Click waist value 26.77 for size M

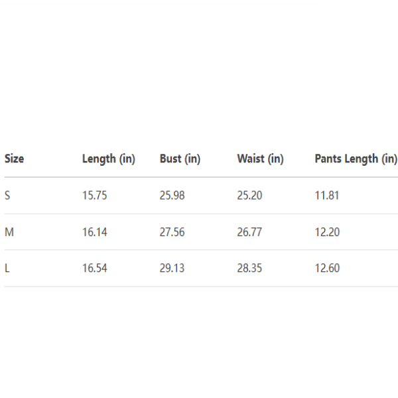249,232
